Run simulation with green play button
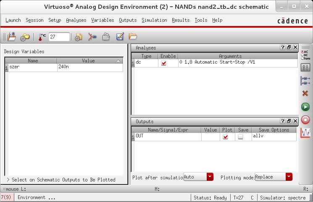Screen dimensions: 313x202 click(305, 107)
